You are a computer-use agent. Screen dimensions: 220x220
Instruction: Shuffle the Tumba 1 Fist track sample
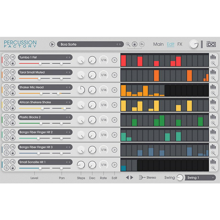pyautogui.click(x=13, y=57)
